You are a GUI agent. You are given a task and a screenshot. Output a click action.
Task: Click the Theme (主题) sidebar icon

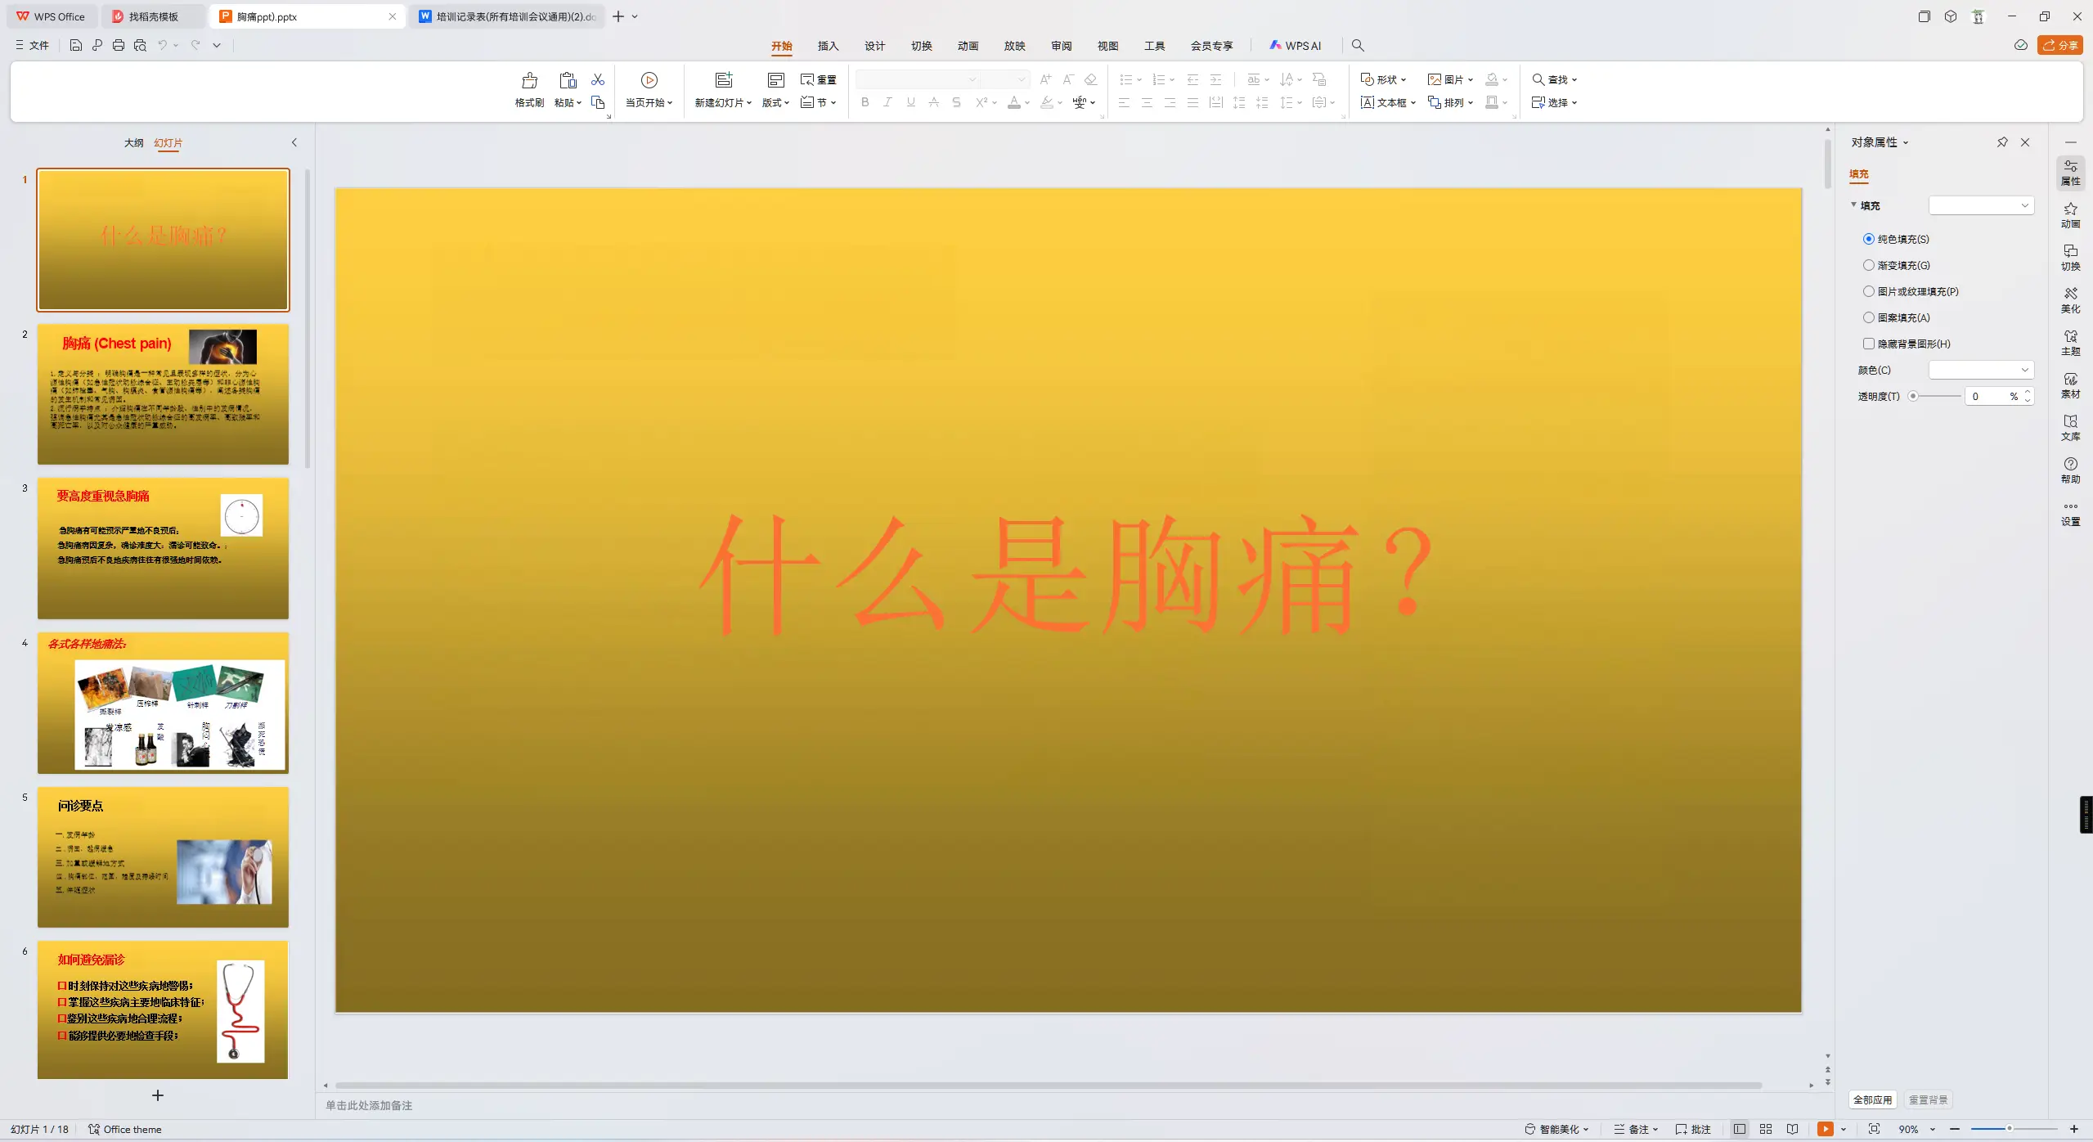pyautogui.click(x=2070, y=343)
